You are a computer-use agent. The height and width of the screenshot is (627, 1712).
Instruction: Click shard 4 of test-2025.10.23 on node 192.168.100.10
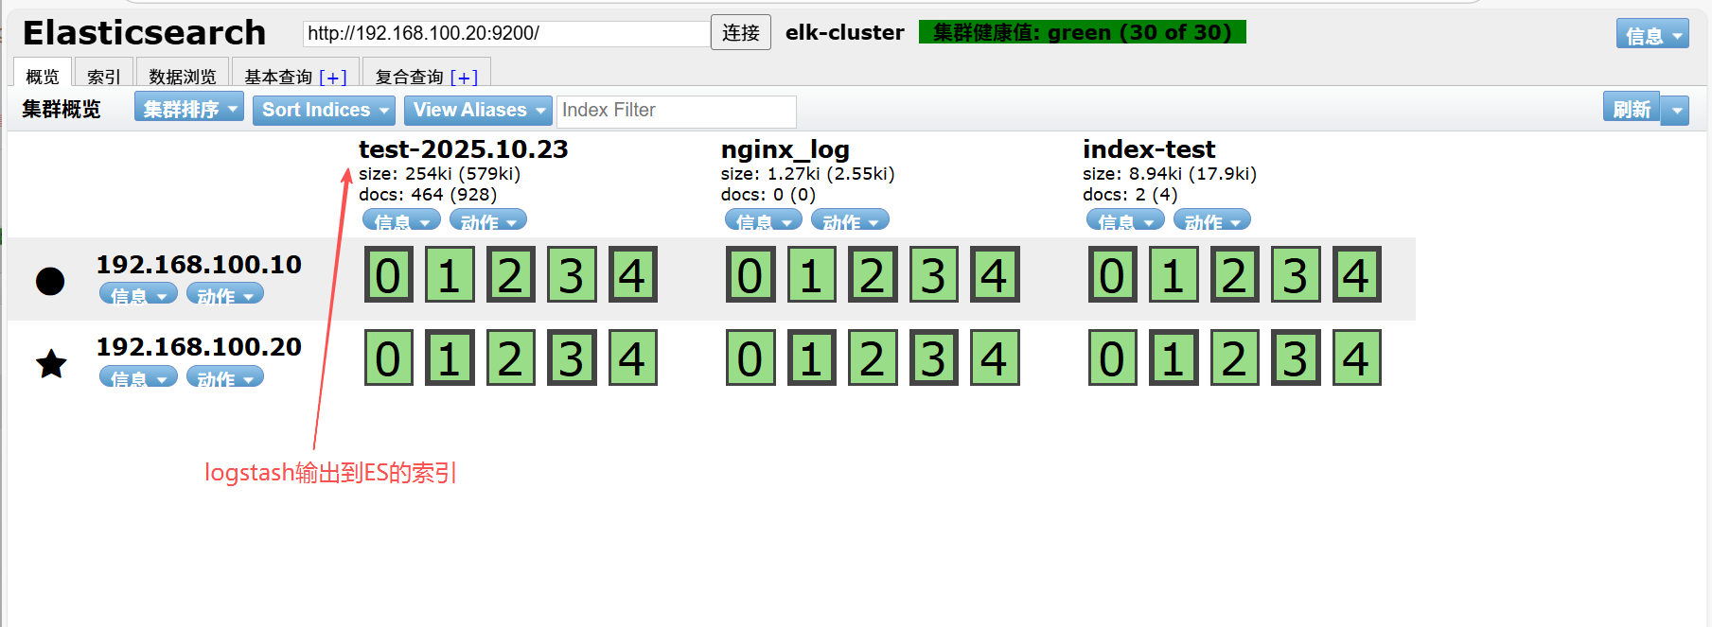(632, 274)
